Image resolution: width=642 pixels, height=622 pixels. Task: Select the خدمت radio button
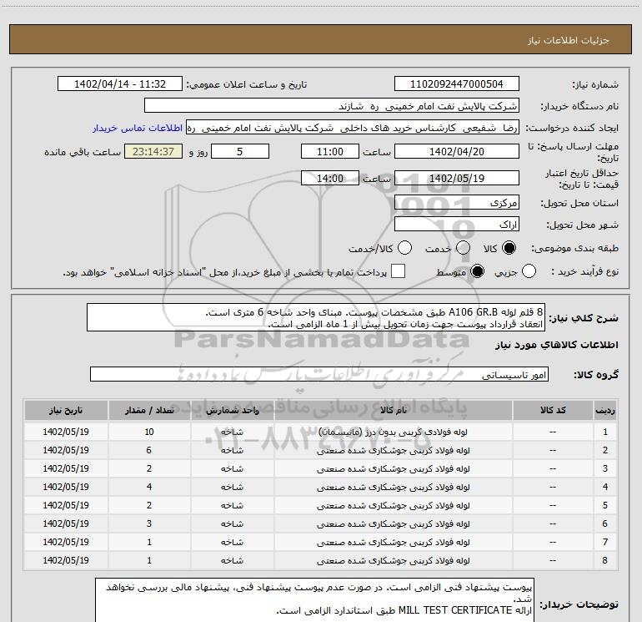463,248
